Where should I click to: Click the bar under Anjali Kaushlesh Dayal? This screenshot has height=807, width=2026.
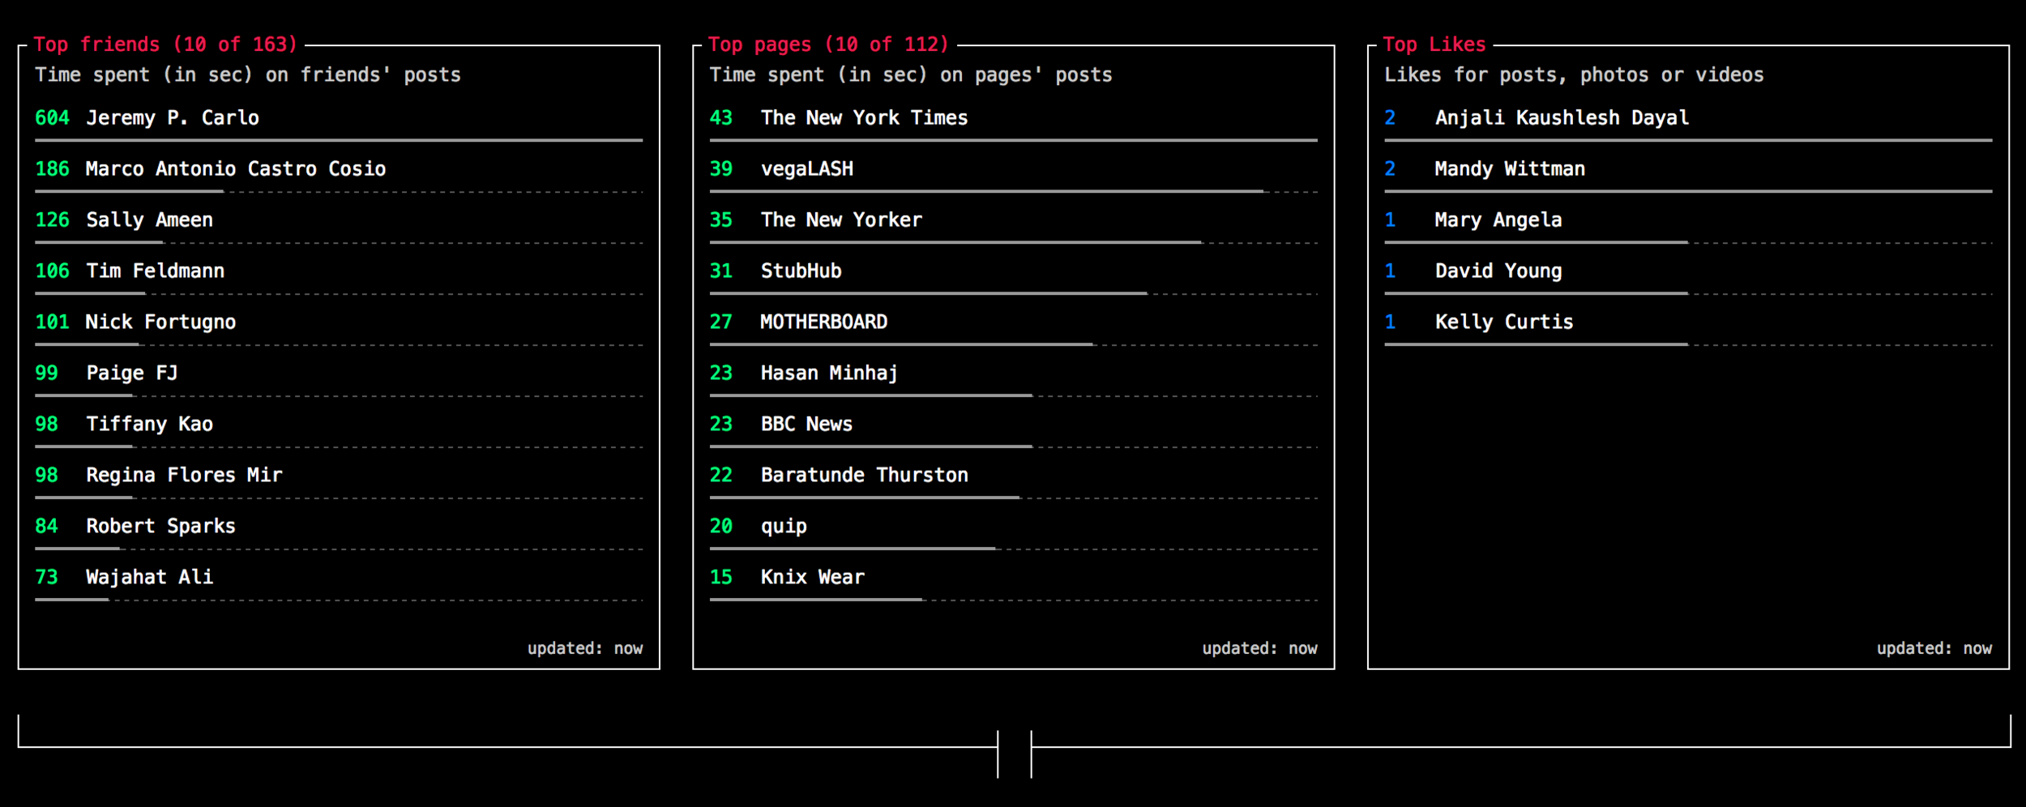pos(1688,141)
